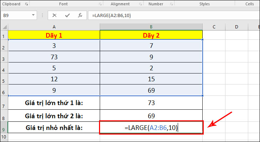Select column B header
Image resolution: width=260 pixels, height=142 pixels.
click(151, 27)
